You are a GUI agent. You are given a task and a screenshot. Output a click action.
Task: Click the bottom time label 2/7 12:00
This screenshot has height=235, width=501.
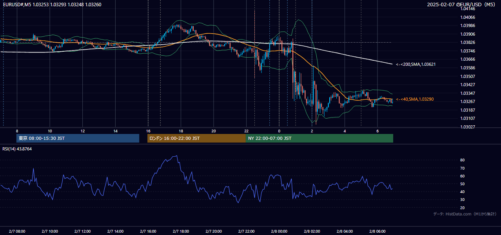click(83, 231)
